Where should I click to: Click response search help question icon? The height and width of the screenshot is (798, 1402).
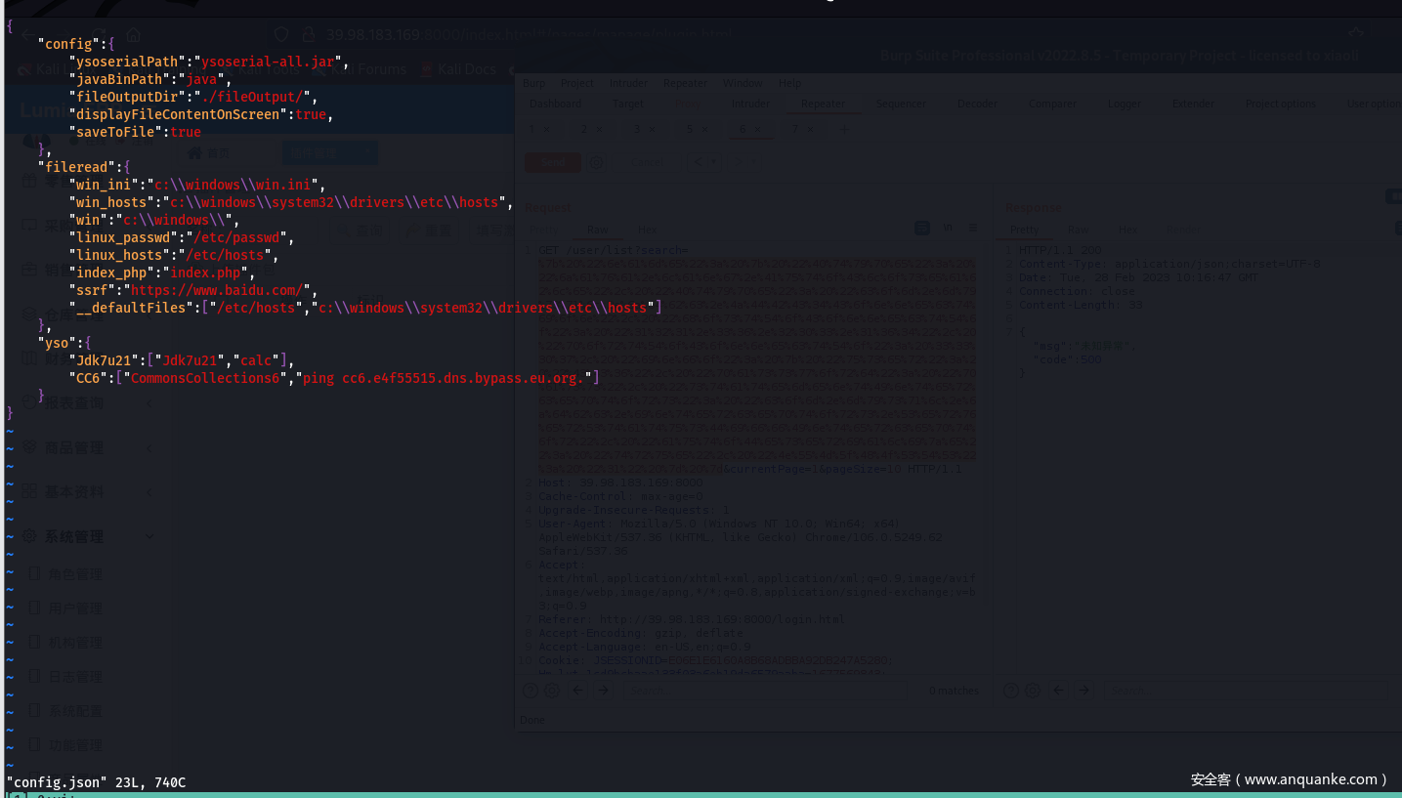click(x=1011, y=691)
